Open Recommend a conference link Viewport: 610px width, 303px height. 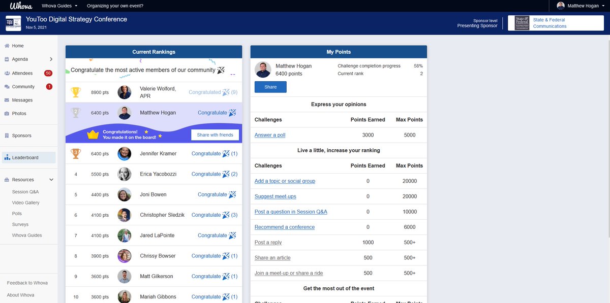pyautogui.click(x=285, y=227)
